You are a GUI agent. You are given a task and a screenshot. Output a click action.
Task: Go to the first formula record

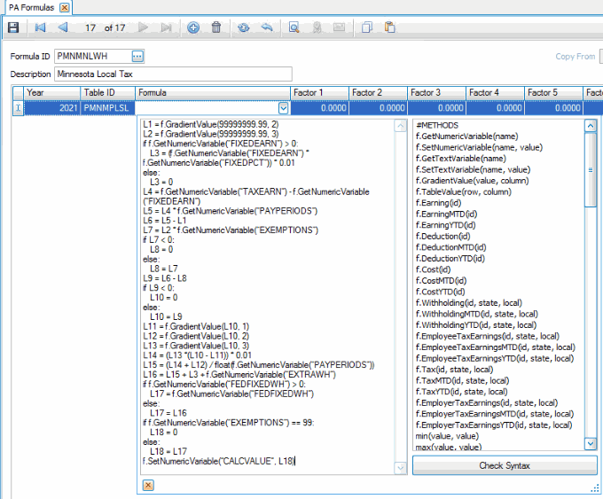pos(40,27)
